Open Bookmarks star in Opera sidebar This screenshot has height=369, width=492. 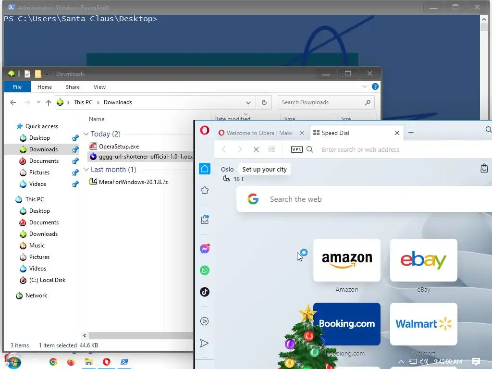(205, 190)
